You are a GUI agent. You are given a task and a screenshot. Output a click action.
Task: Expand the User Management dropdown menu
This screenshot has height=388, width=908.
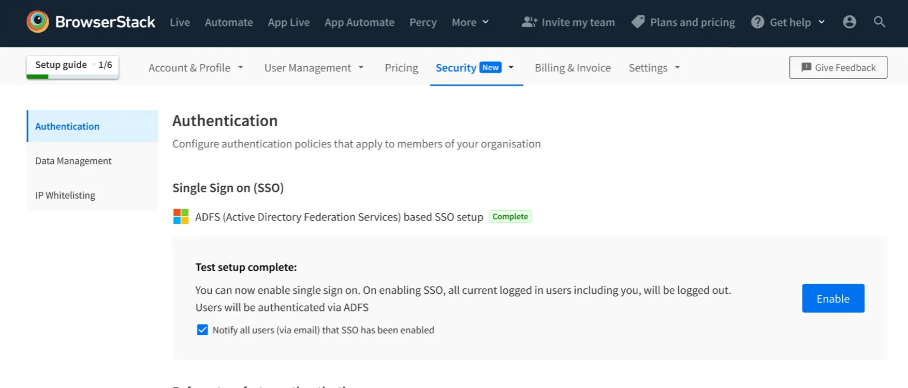pyautogui.click(x=314, y=68)
